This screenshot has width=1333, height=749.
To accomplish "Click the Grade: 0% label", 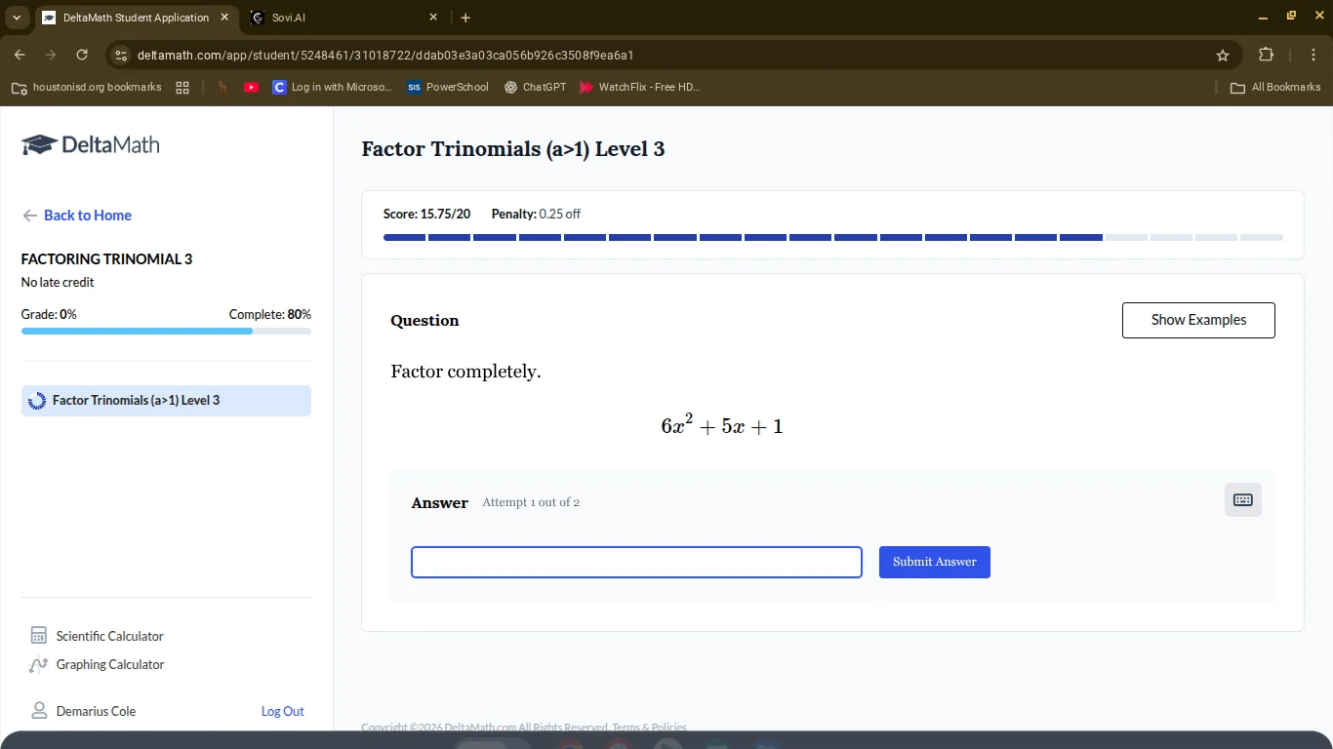I will (49, 314).
